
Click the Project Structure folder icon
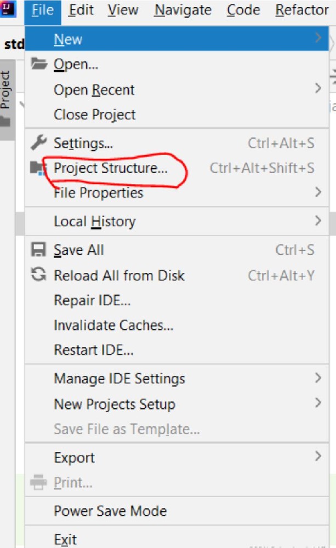[38, 168]
